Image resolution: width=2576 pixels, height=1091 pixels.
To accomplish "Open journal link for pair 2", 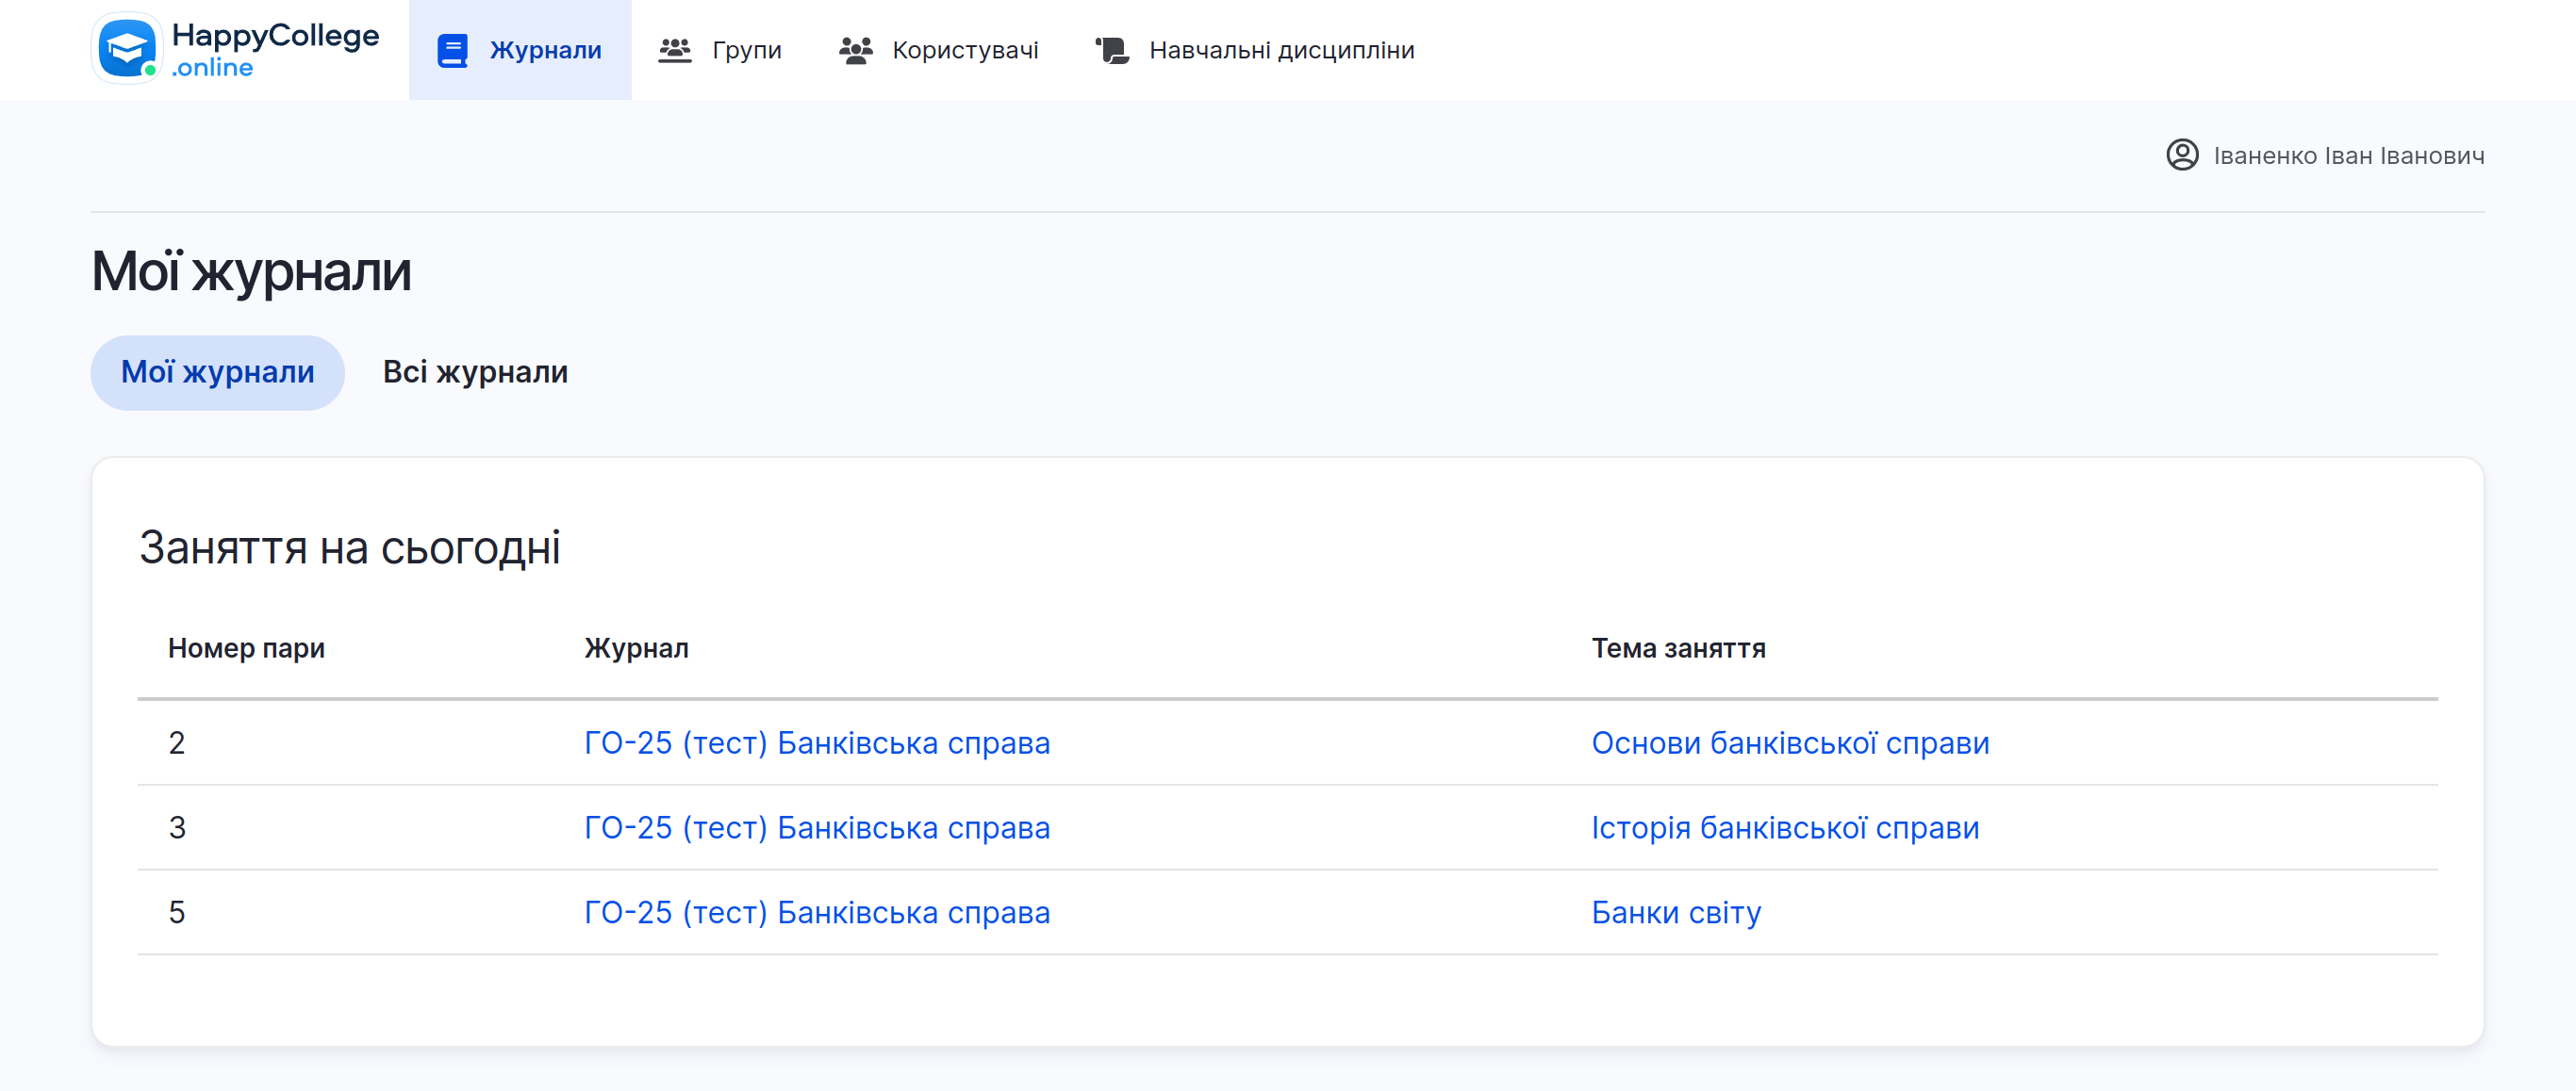I will pos(816,742).
